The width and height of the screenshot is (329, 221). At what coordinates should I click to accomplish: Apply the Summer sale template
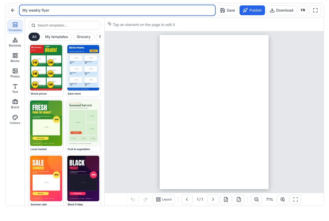click(46, 181)
